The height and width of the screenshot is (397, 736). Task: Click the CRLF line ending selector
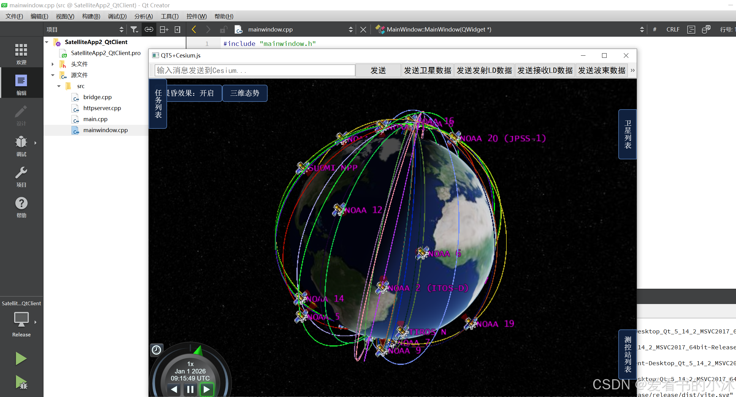coord(673,29)
